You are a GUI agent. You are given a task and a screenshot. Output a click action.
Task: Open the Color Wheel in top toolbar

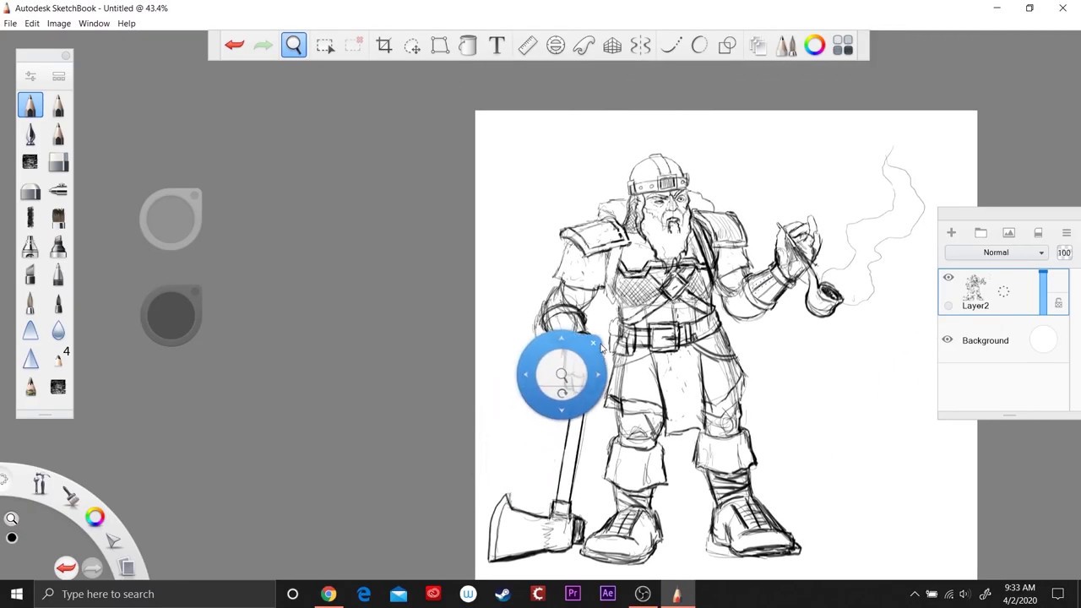pos(814,46)
